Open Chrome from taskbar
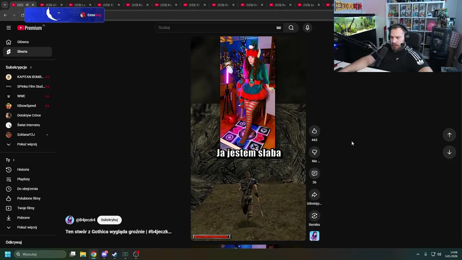This screenshot has height=260, width=462. 93,254
